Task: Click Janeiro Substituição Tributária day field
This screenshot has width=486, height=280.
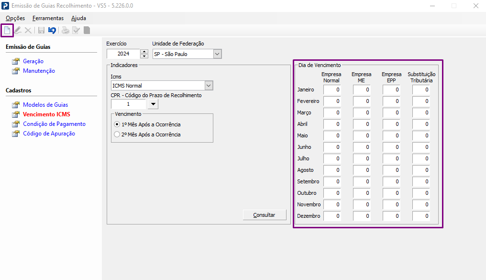Action: (421, 90)
